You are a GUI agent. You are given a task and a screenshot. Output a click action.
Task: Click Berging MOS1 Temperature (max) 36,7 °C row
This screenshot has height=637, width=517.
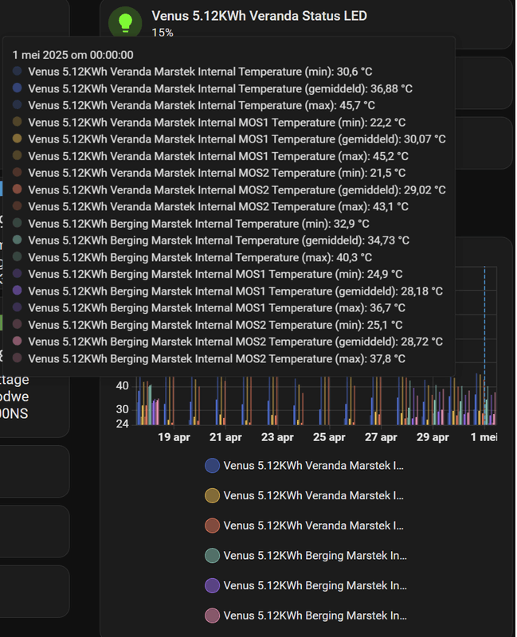coord(209,307)
